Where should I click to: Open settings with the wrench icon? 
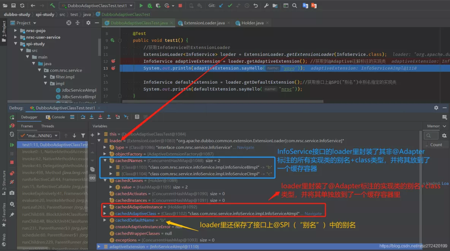click(266, 5)
